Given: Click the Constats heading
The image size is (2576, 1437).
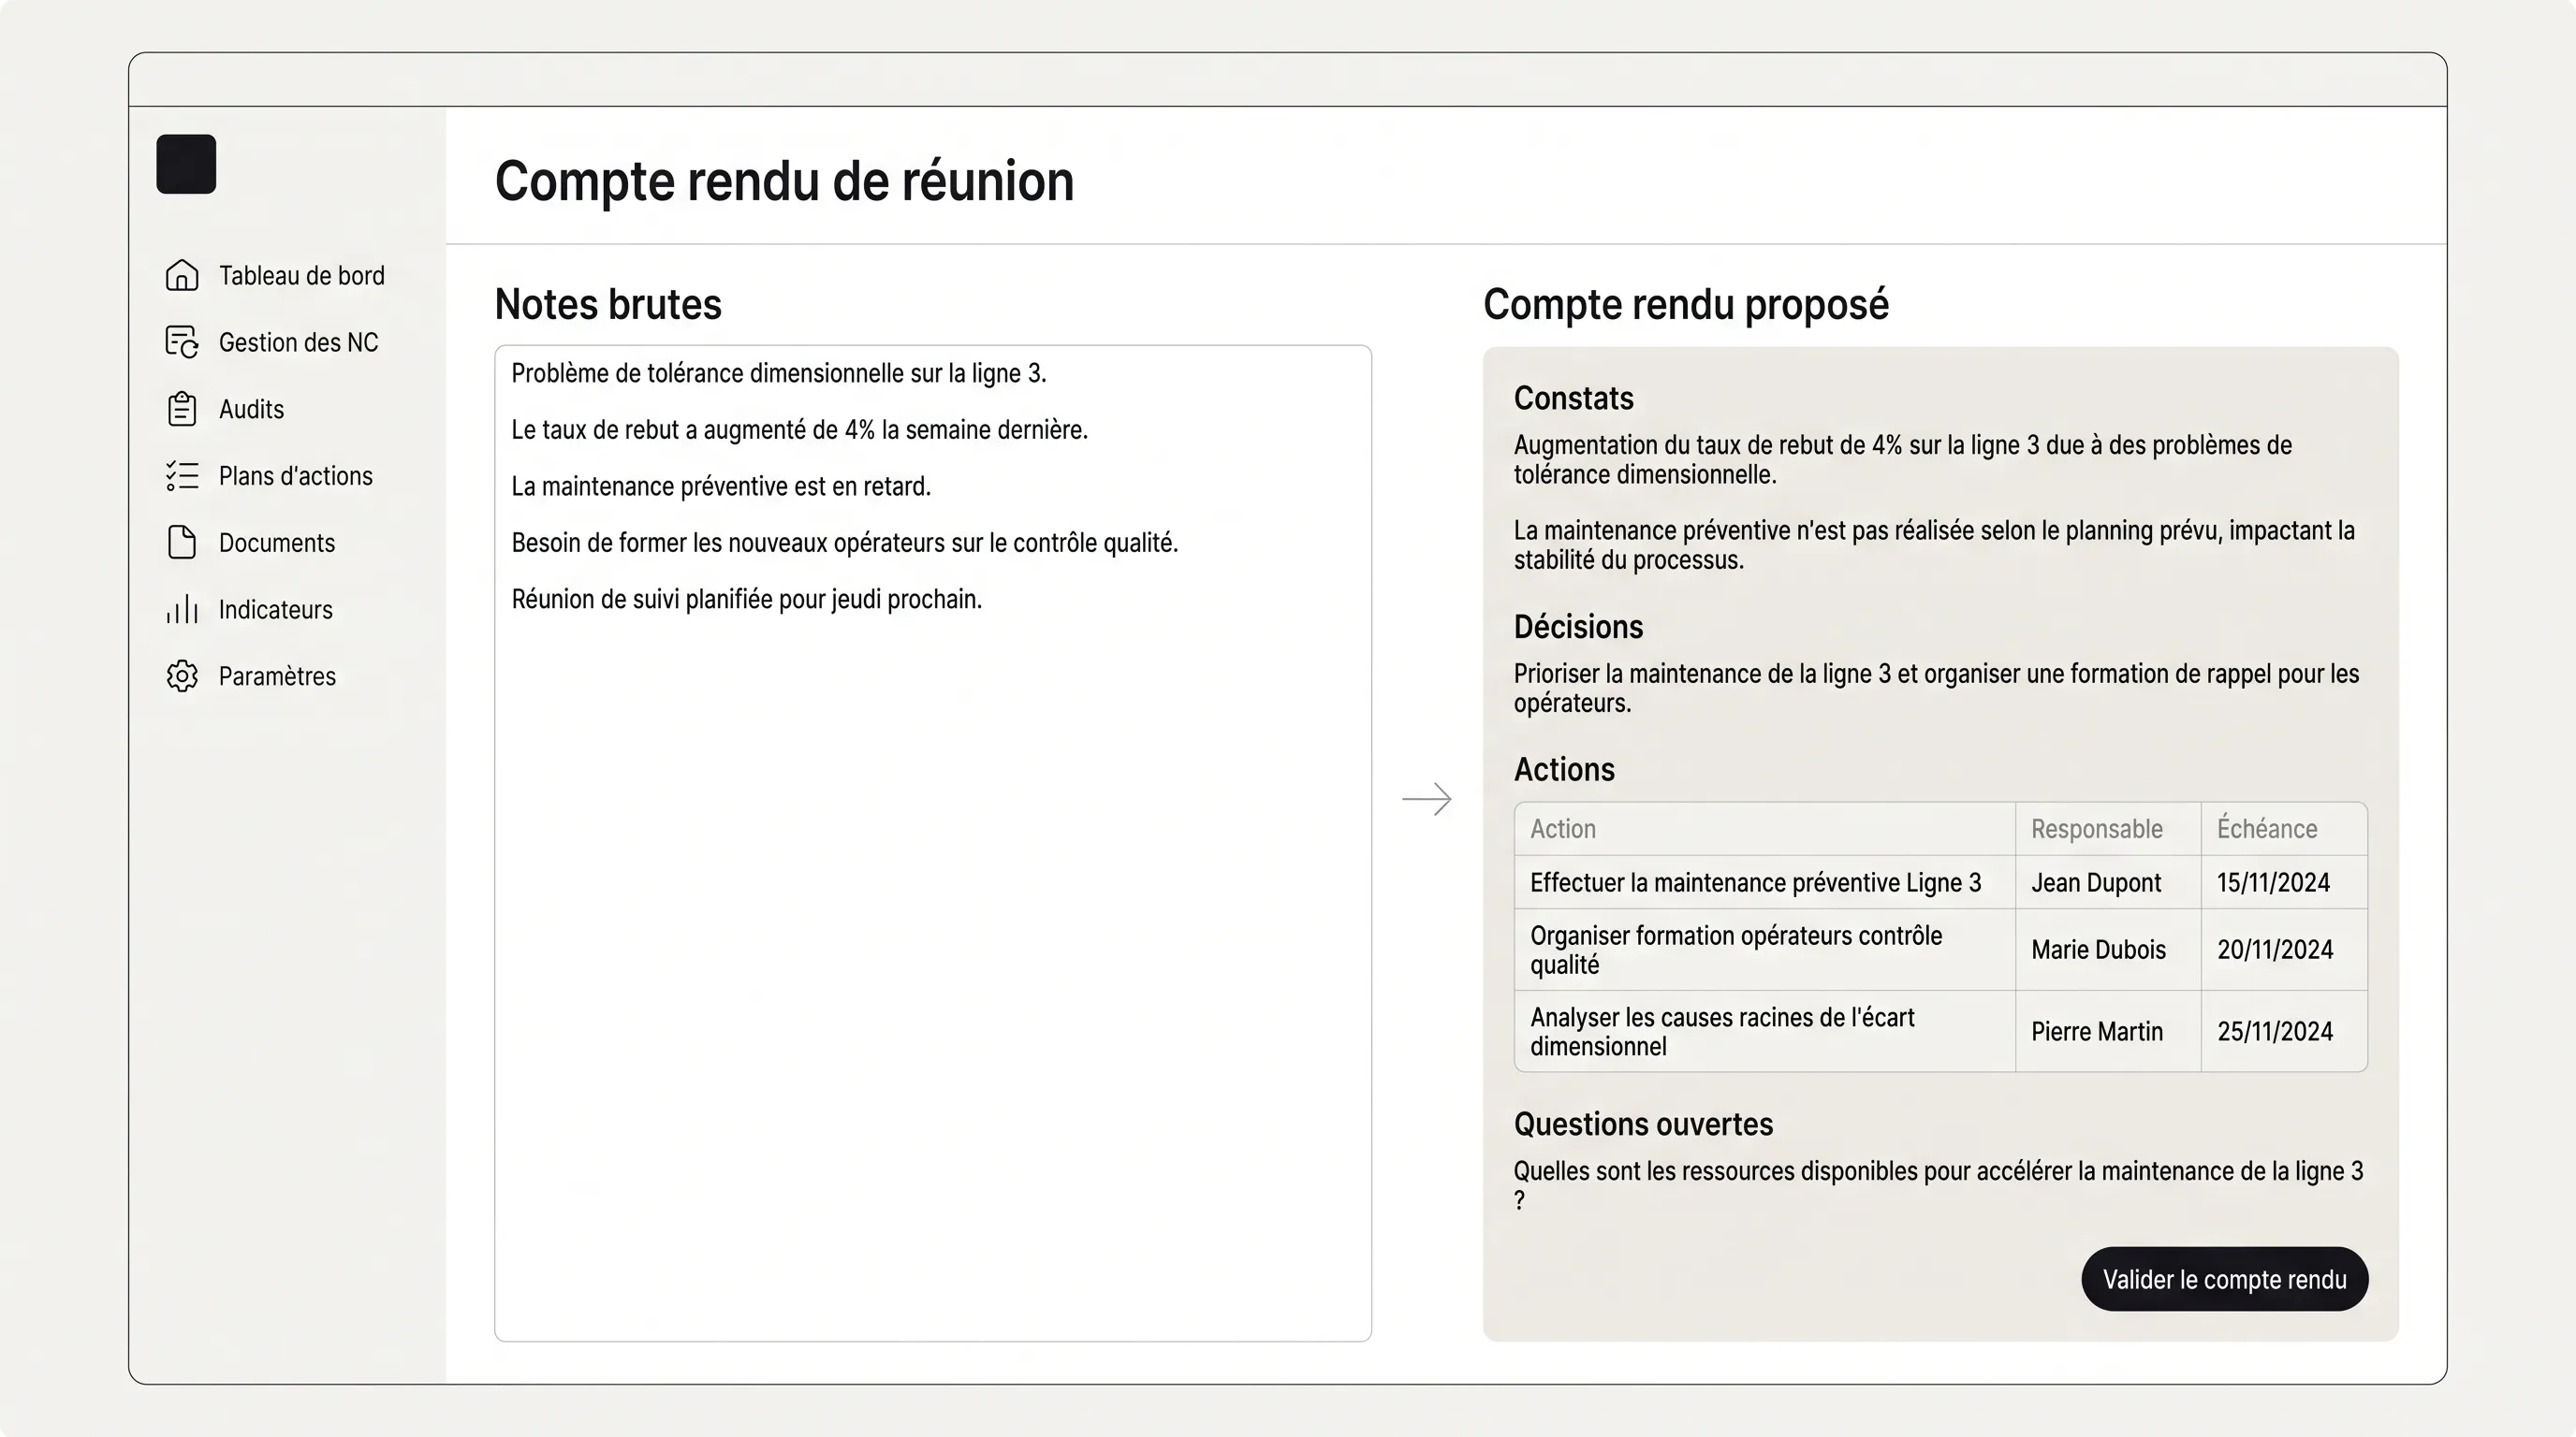Looking at the screenshot, I should coord(1573,399).
